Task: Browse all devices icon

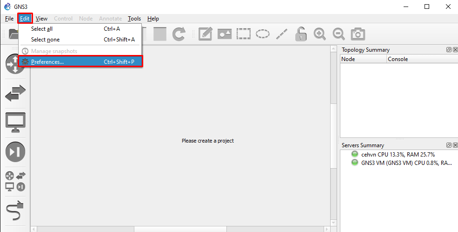Action: point(15,181)
